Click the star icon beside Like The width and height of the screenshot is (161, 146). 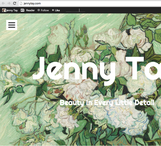(x=53, y=10)
